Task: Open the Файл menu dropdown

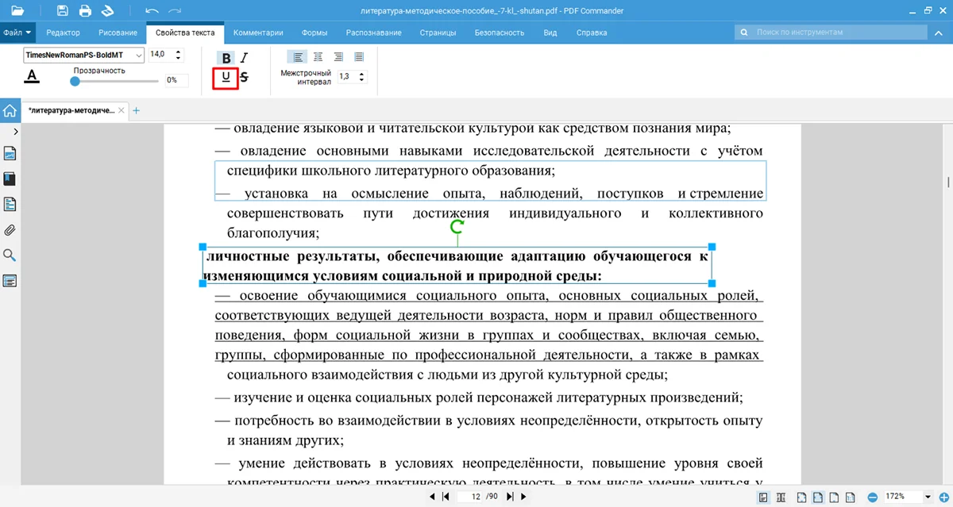Action: (17, 33)
